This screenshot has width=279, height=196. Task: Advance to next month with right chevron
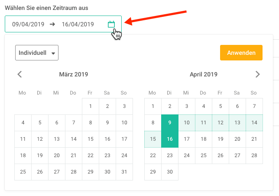pyautogui.click(x=257, y=74)
